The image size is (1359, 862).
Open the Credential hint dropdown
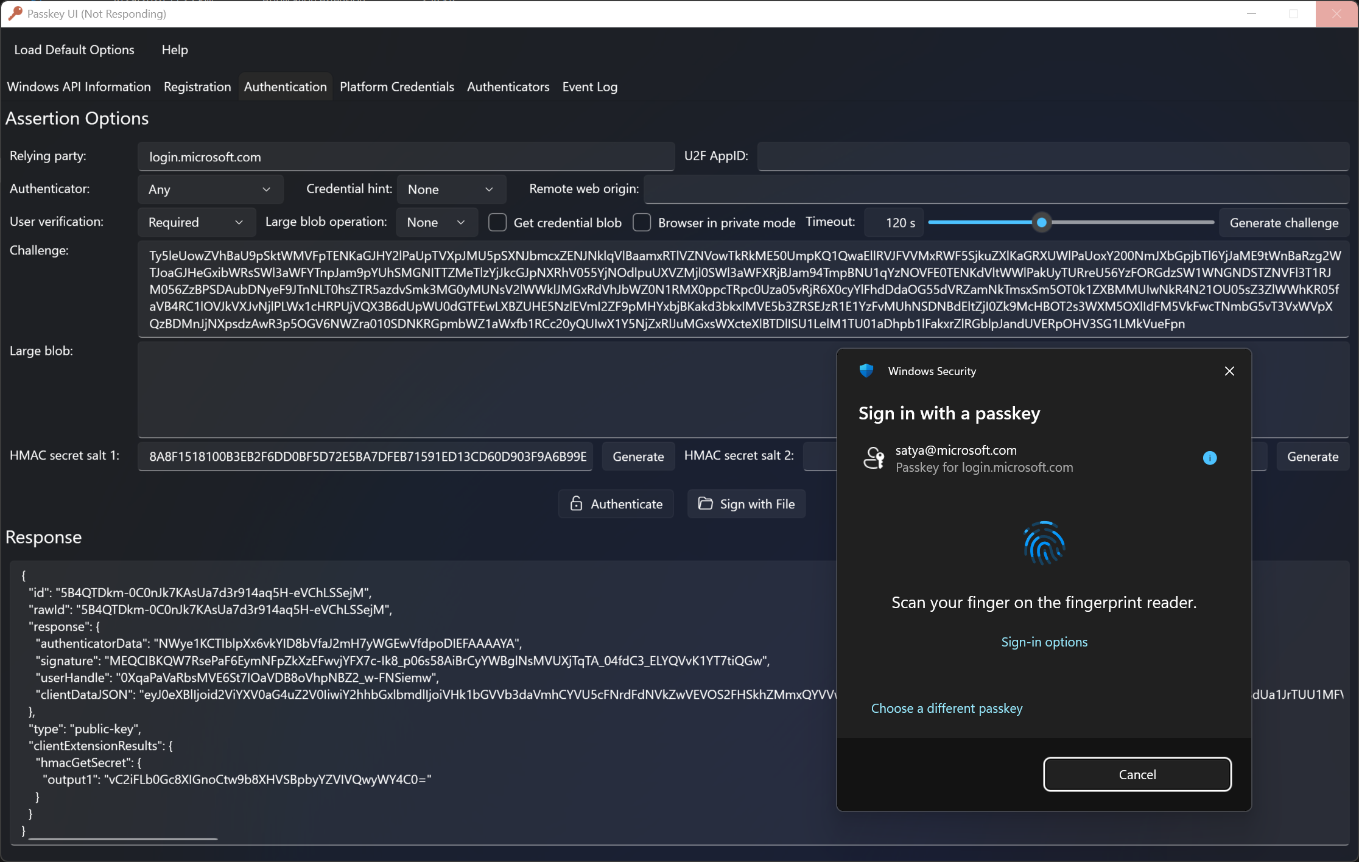pyautogui.click(x=451, y=189)
